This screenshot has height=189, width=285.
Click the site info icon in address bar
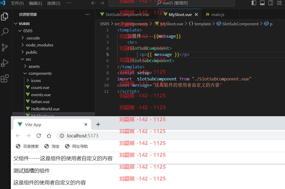[x=62, y=136]
